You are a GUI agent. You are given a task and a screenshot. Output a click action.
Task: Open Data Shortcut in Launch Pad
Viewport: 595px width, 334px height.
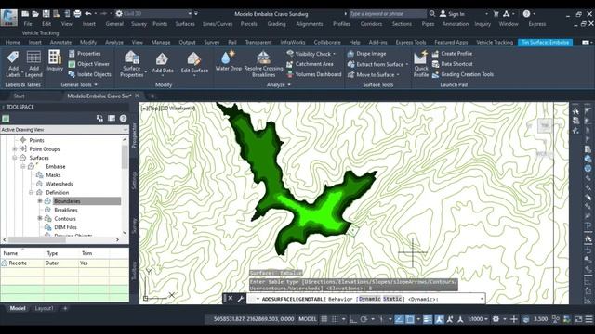tap(452, 64)
